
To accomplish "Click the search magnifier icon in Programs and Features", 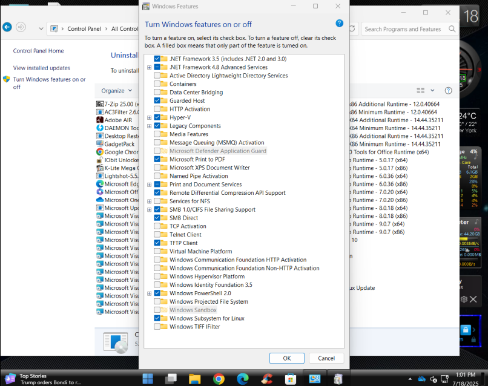I will point(452,29).
